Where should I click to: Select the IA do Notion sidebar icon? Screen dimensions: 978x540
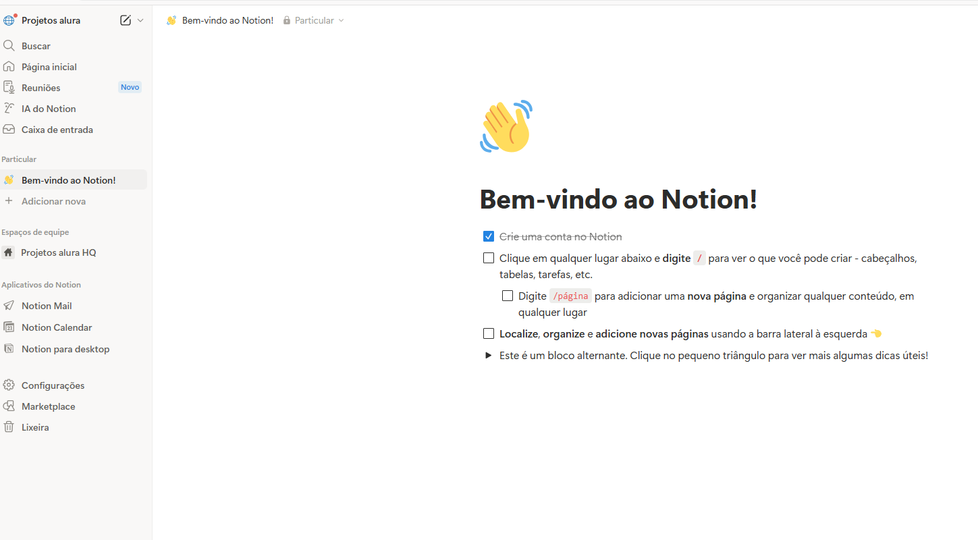pyautogui.click(x=9, y=108)
